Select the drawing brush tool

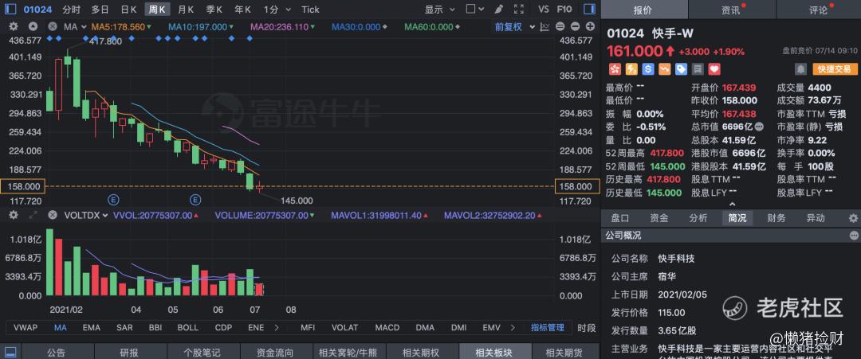498,10
